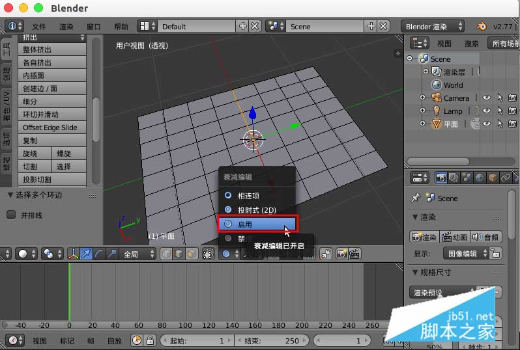This screenshot has height=350, width=520.
Task: Select the Constraints properties tab chain icon
Action: [x=506, y=178]
